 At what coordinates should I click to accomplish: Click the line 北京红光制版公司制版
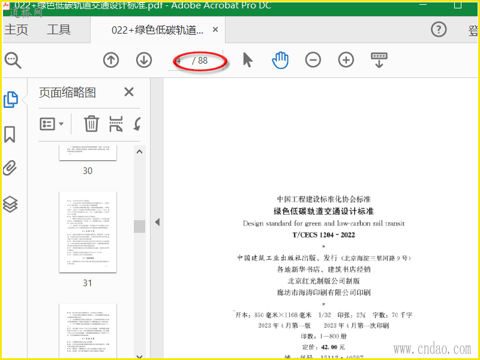(x=323, y=281)
